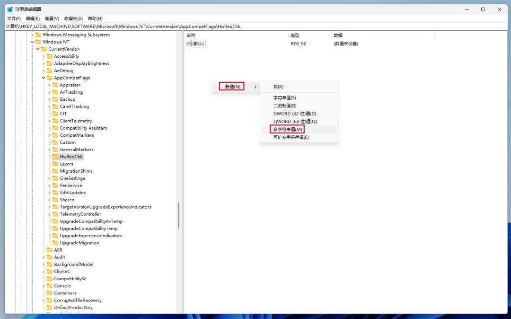The width and height of the screenshot is (511, 319).
Task: Click the UpgradeMigration folder icon
Action: [55, 243]
